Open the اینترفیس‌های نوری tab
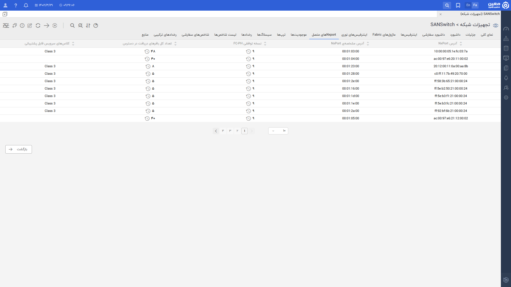Image resolution: width=511 pixels, height=287 pixels. [x=354, y=35]
